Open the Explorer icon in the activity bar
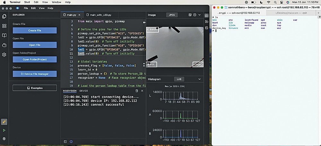 point(4,16)
